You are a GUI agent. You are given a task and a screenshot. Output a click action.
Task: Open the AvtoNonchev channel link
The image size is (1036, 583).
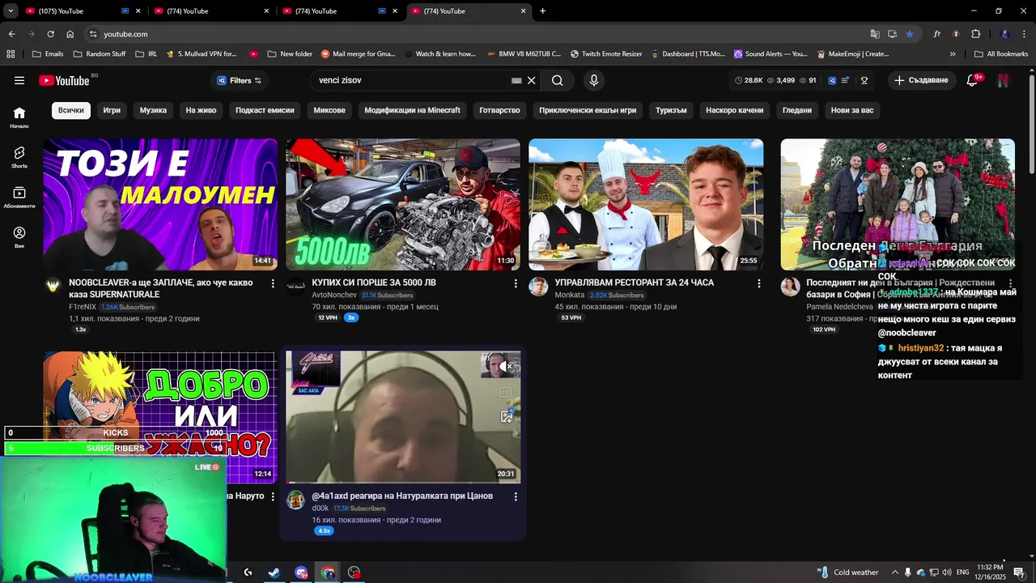(x=334, y=296)
